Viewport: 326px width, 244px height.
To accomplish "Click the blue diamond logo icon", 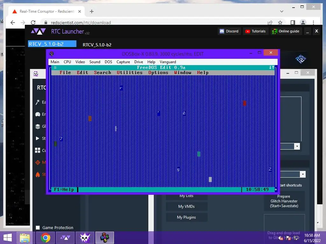I will [301, 59].
